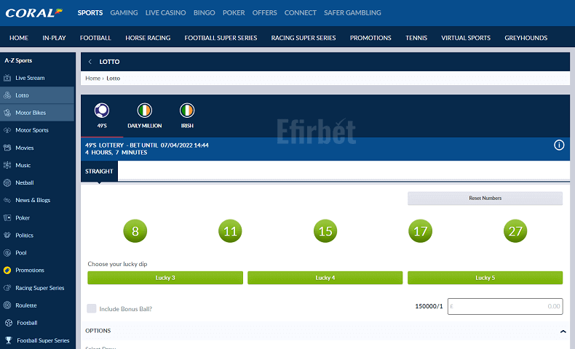Screen dimensions: 575x349
Task: Open the Live Casino top menu
Action: coord(166,13)
